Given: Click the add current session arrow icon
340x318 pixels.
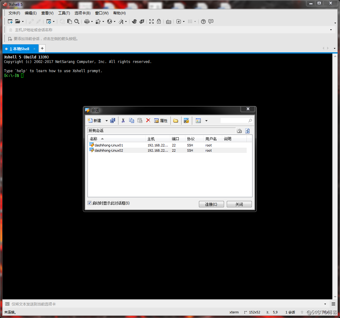Looking at the screenshot, I should click(10, 39).
